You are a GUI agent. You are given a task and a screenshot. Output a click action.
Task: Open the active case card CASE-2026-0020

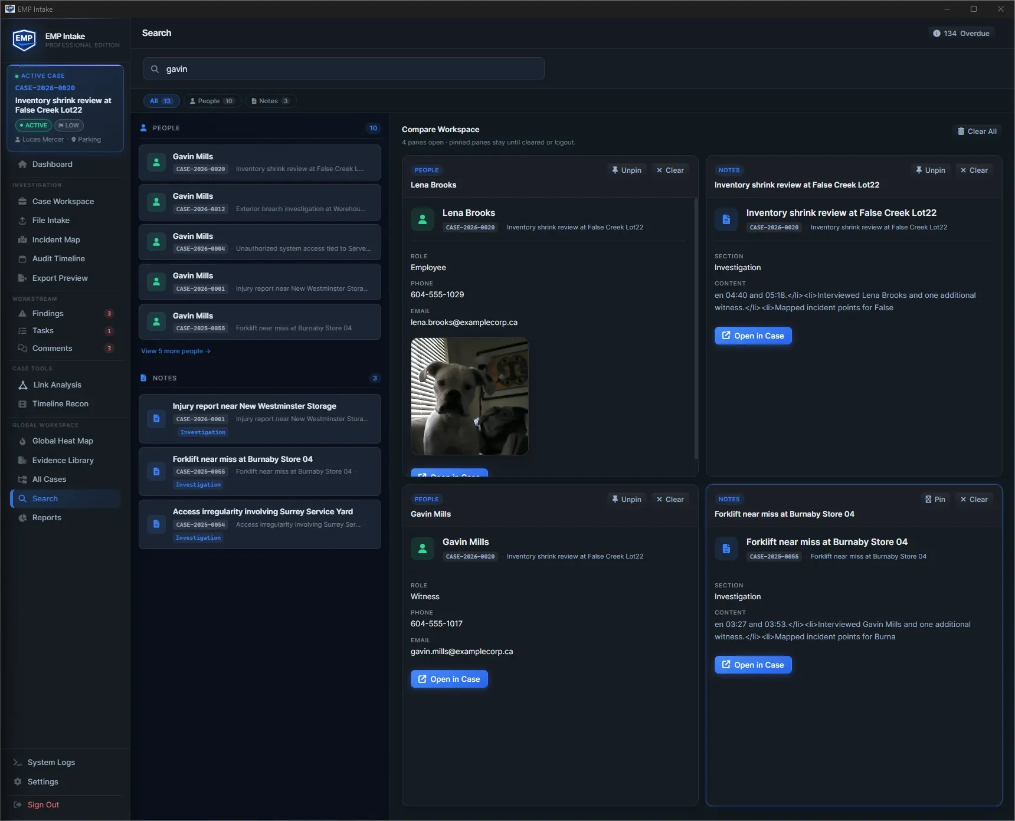pyautogui.click(x=65, y=109)
